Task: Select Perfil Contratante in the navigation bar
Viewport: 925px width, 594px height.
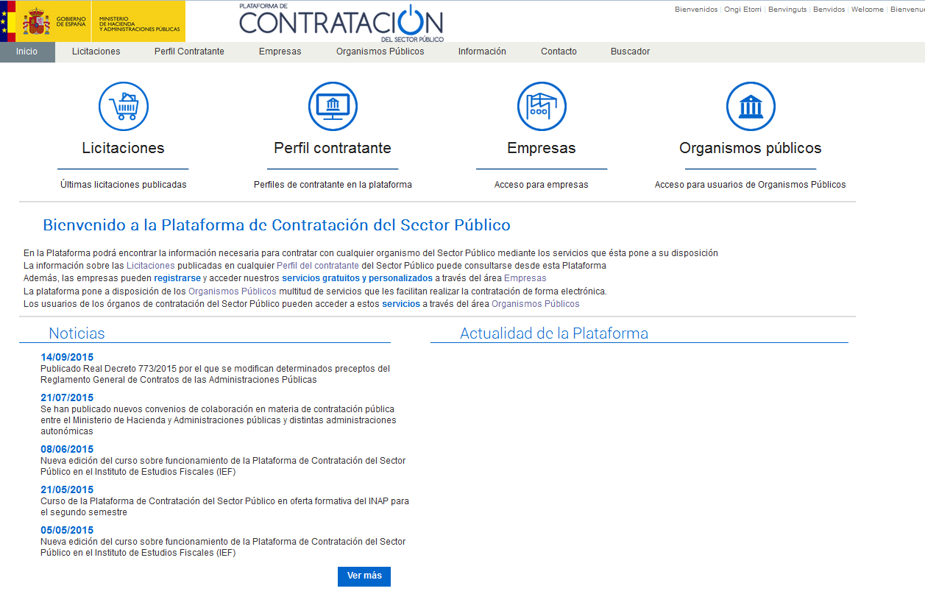Action: click(x=189, y=52)
